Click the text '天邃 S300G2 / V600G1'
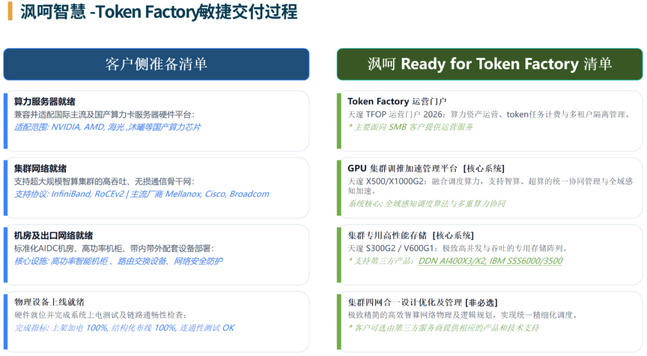Viewport: 647px width, 356px height. point(392,248)
